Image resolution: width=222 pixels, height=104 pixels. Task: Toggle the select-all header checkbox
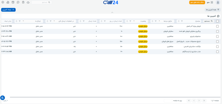point(217,21)
